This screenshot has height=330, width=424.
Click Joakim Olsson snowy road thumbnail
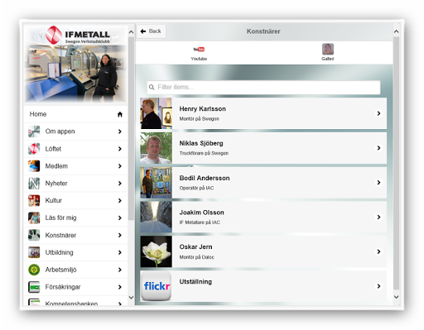(156, 217)
